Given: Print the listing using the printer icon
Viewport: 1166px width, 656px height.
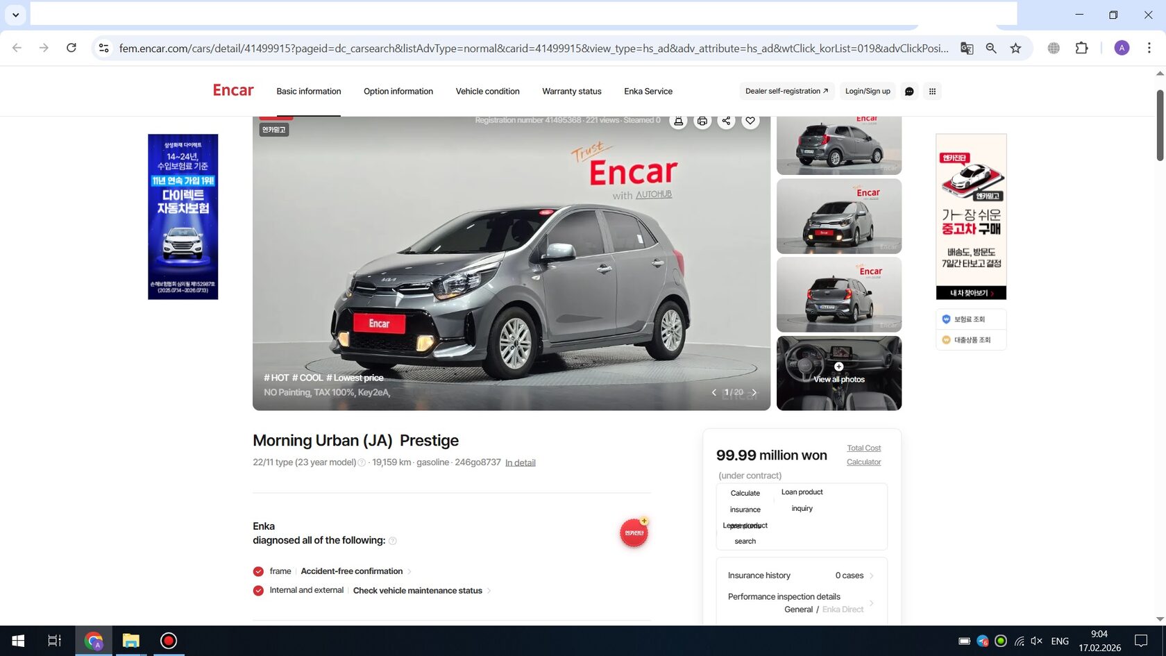Looking at the screenshot, I should (x=702, y=121).
